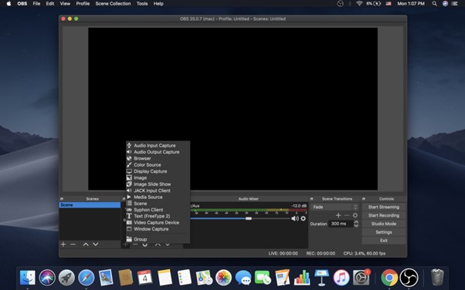
Task: Open the Fade transition dropdown
Action: click(334, 207)
